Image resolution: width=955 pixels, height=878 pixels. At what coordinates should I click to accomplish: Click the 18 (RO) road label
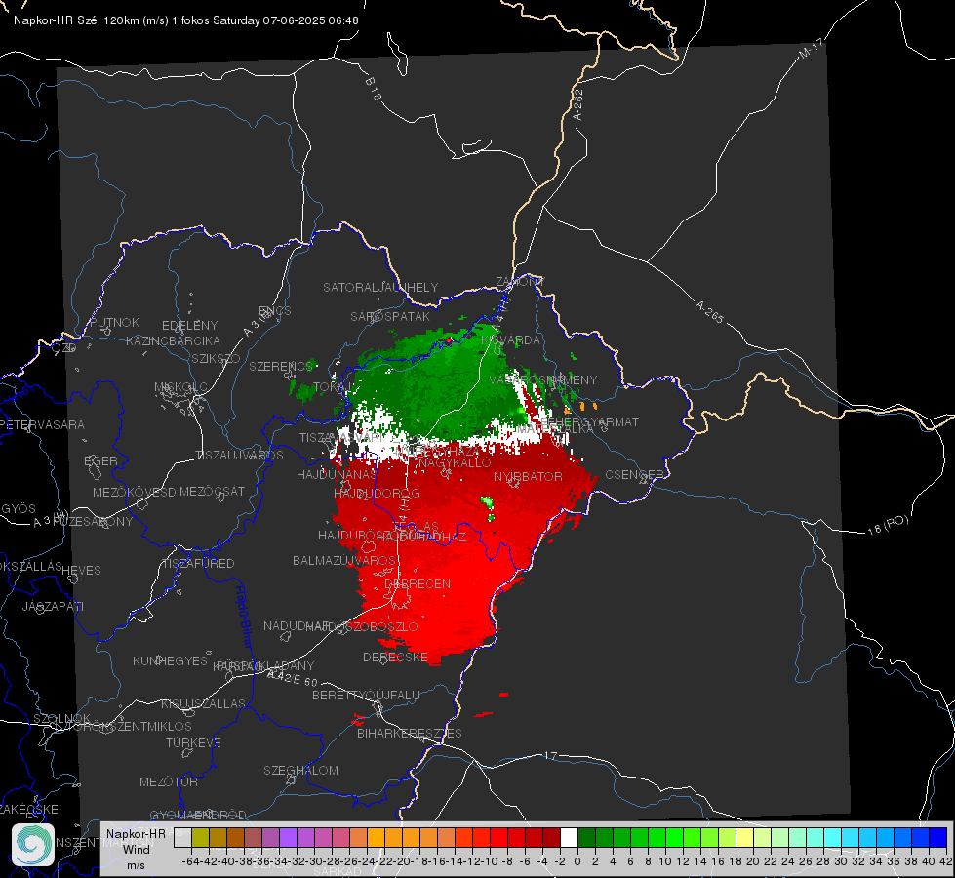(x=888, y=525)
